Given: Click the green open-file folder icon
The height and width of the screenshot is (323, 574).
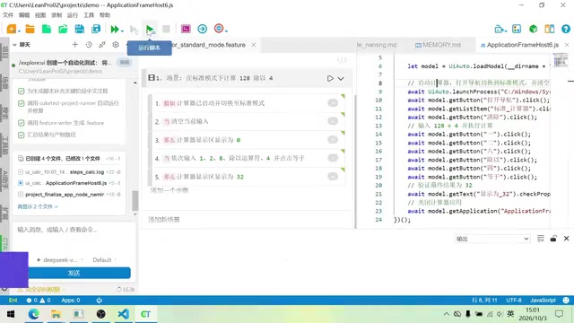Looking at the screenshot, I should point(63,29).
